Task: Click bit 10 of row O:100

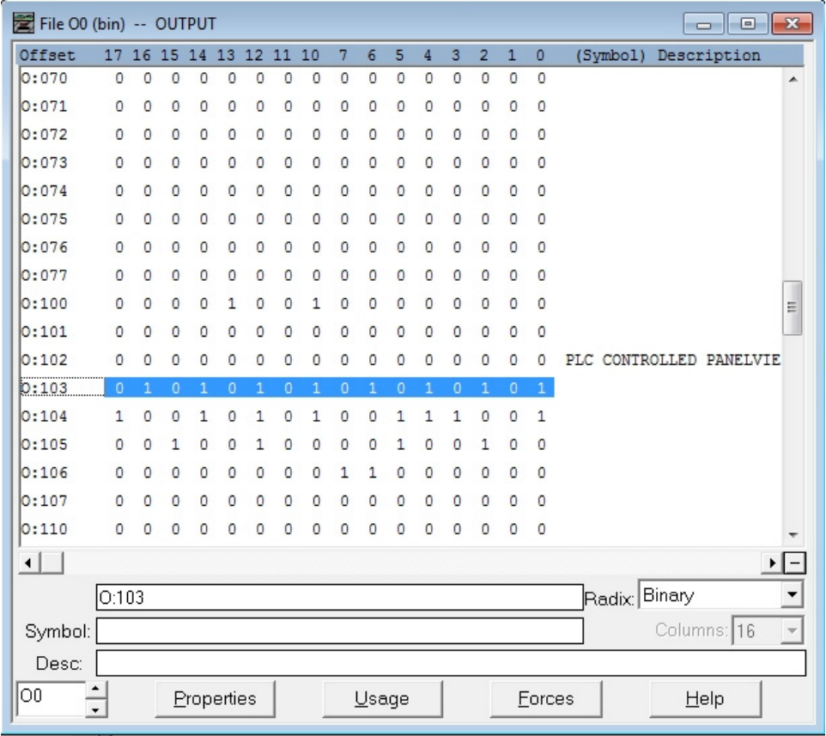Action: pos(316,303)
